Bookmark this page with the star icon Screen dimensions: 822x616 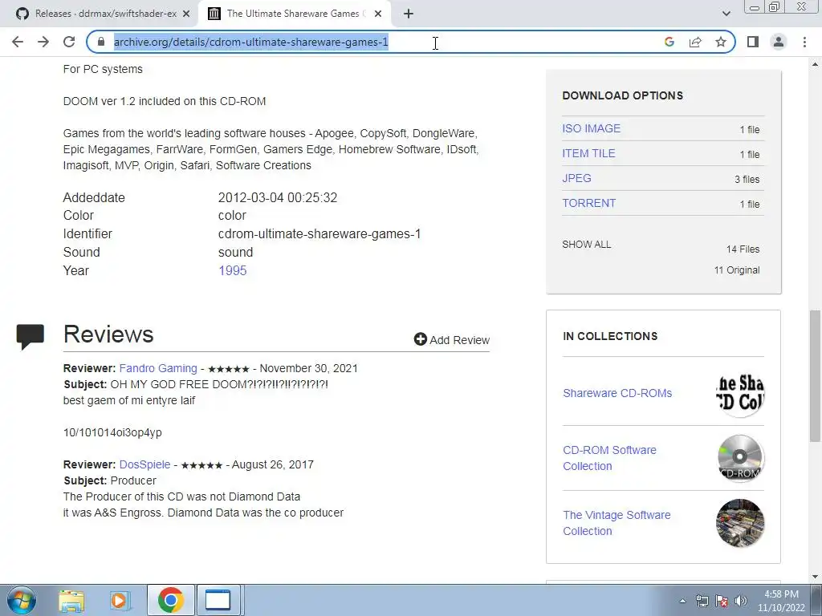coord(721,42)
